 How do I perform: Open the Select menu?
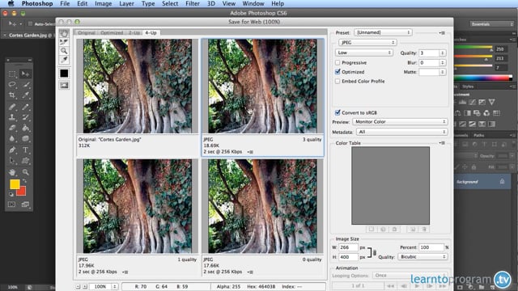click(x=170, y=3)
